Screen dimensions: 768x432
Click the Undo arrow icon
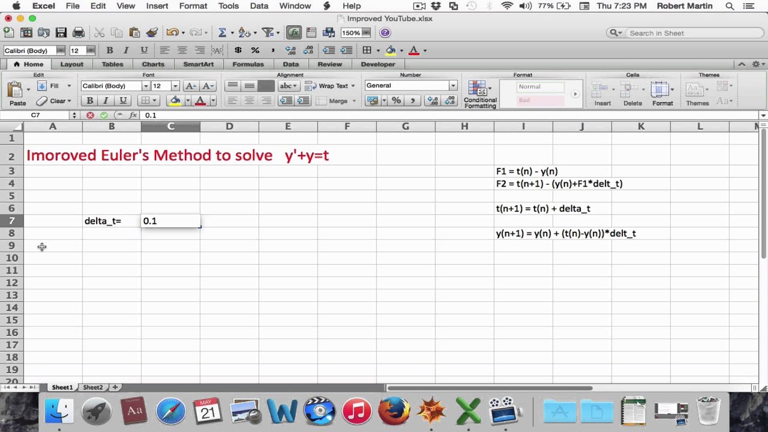(173, 32)
